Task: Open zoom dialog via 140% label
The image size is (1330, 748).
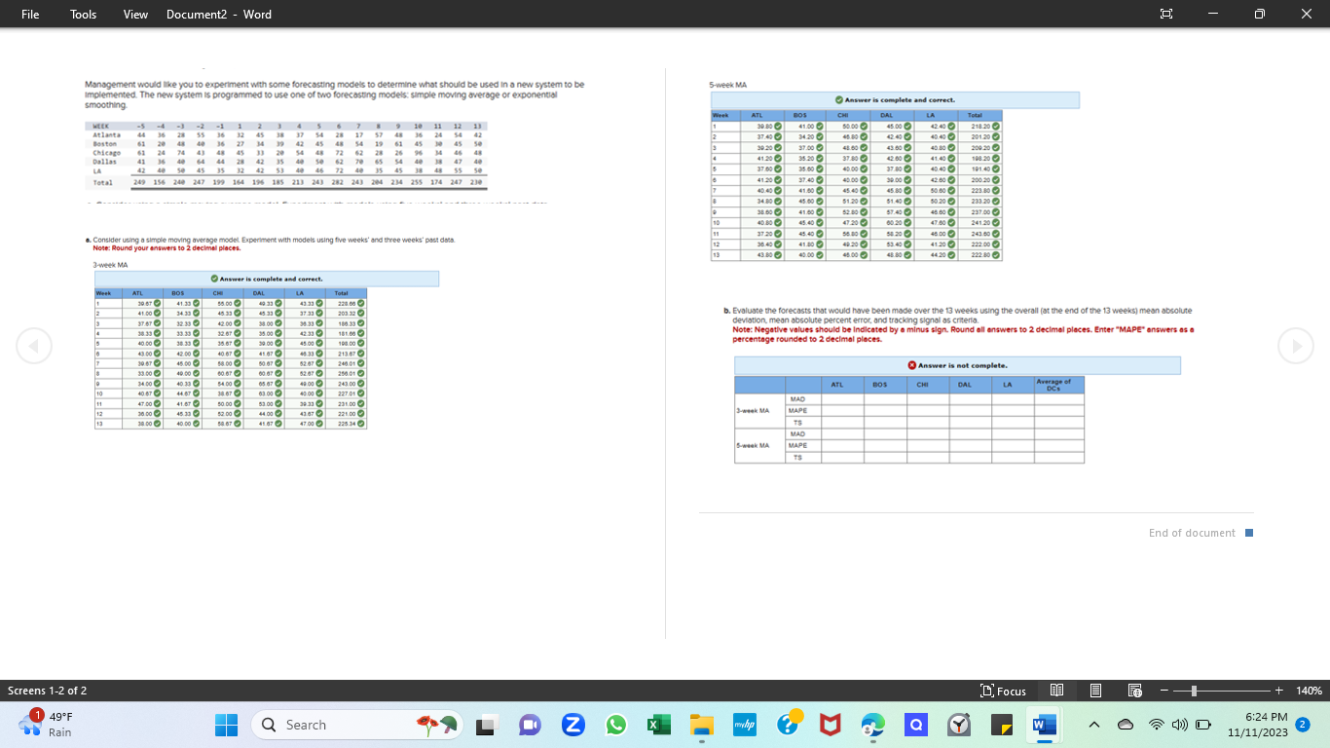Action: 1309,691
